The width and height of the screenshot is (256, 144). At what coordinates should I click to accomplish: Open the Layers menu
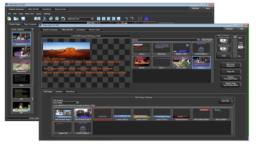click(39, 14)
